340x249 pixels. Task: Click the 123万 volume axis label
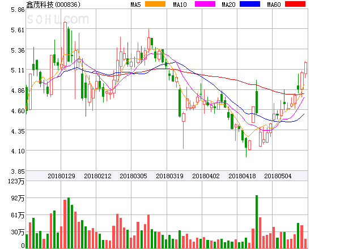[16, 181]
